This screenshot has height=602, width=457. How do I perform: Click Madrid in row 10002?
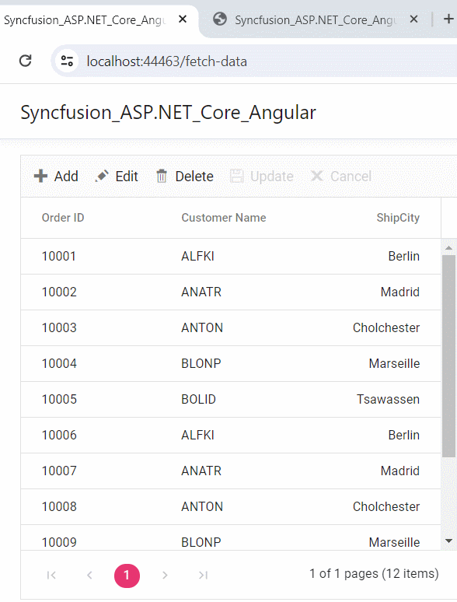tap(399, 292)
